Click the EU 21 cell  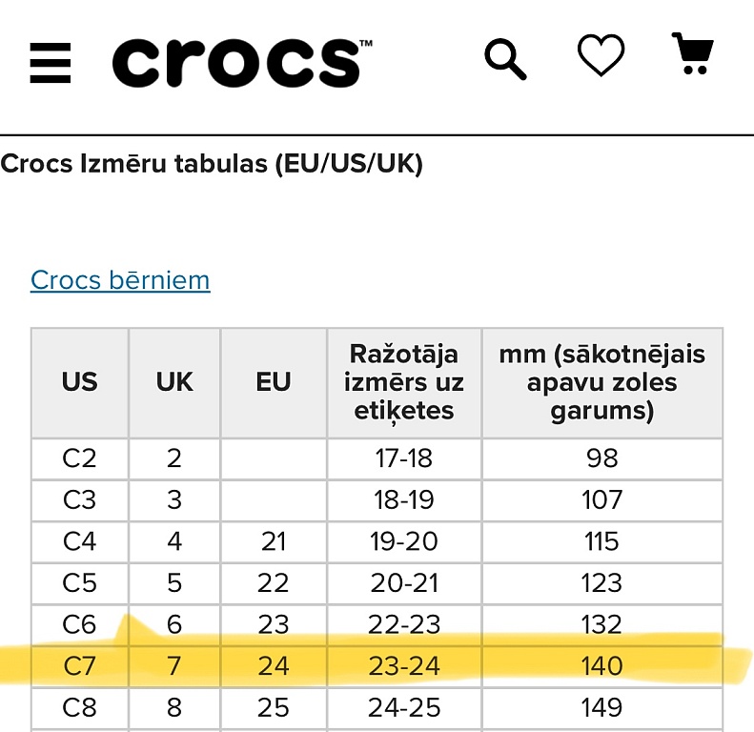click(274, 541)
